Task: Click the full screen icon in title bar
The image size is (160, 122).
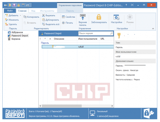Action: pos(132,5)
